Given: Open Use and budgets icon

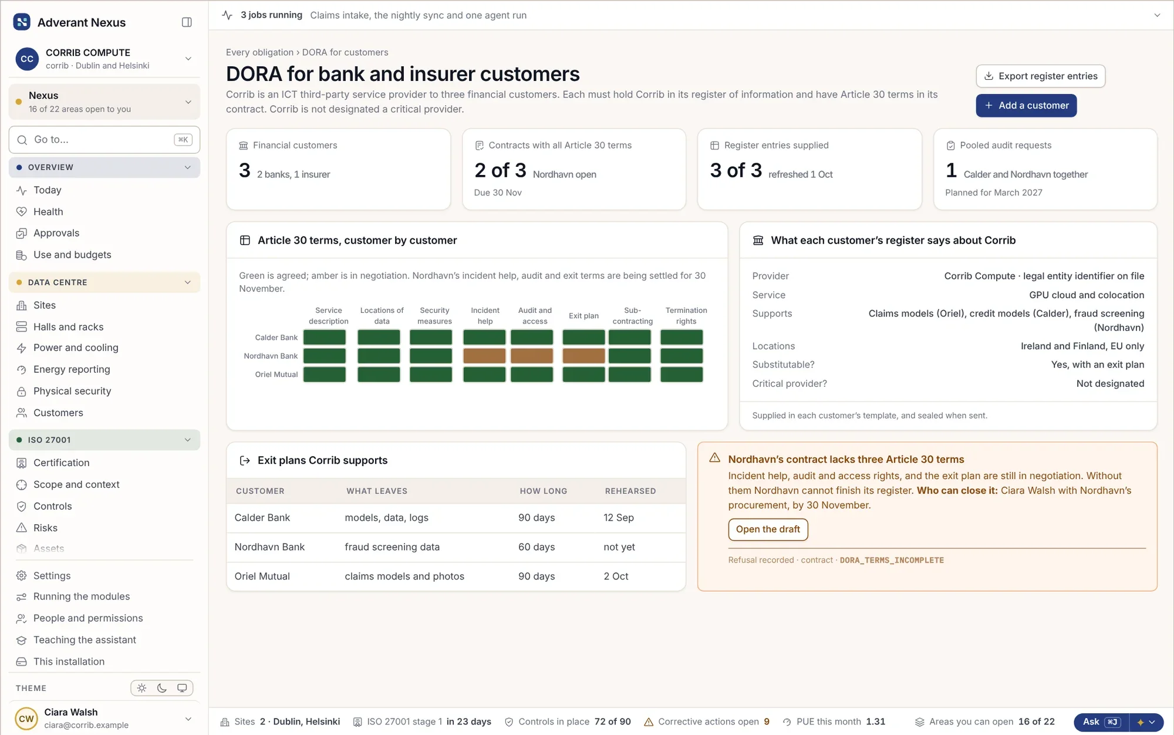Looking at the screenshot, I should (x=22, y=255).
